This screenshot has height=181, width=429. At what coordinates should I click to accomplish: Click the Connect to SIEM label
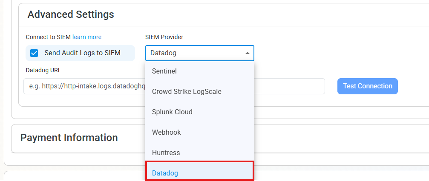pos(48,37)
